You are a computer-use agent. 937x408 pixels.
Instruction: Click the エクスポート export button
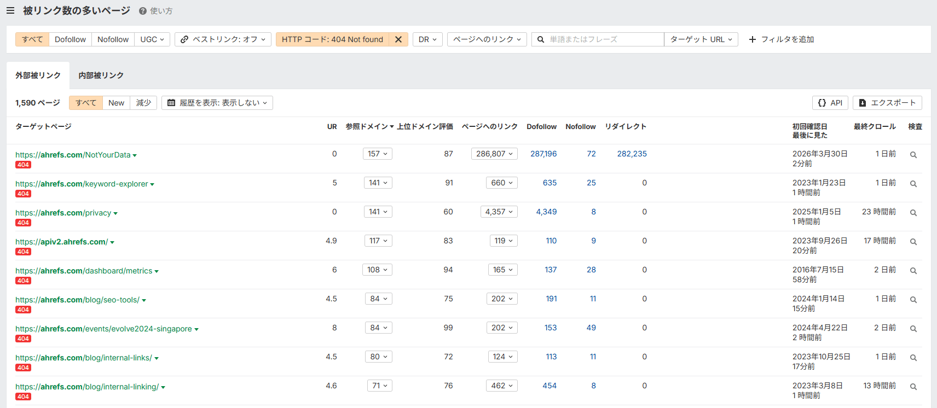coord(887,103)
